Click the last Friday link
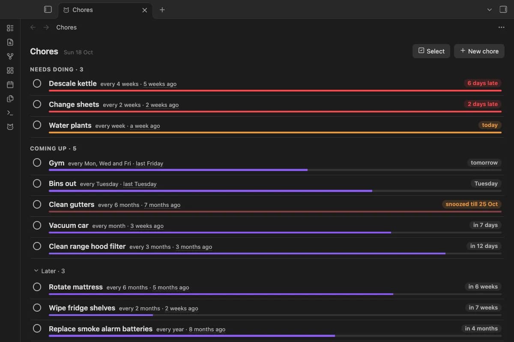 pyautogui.click(x=149, y=163)
